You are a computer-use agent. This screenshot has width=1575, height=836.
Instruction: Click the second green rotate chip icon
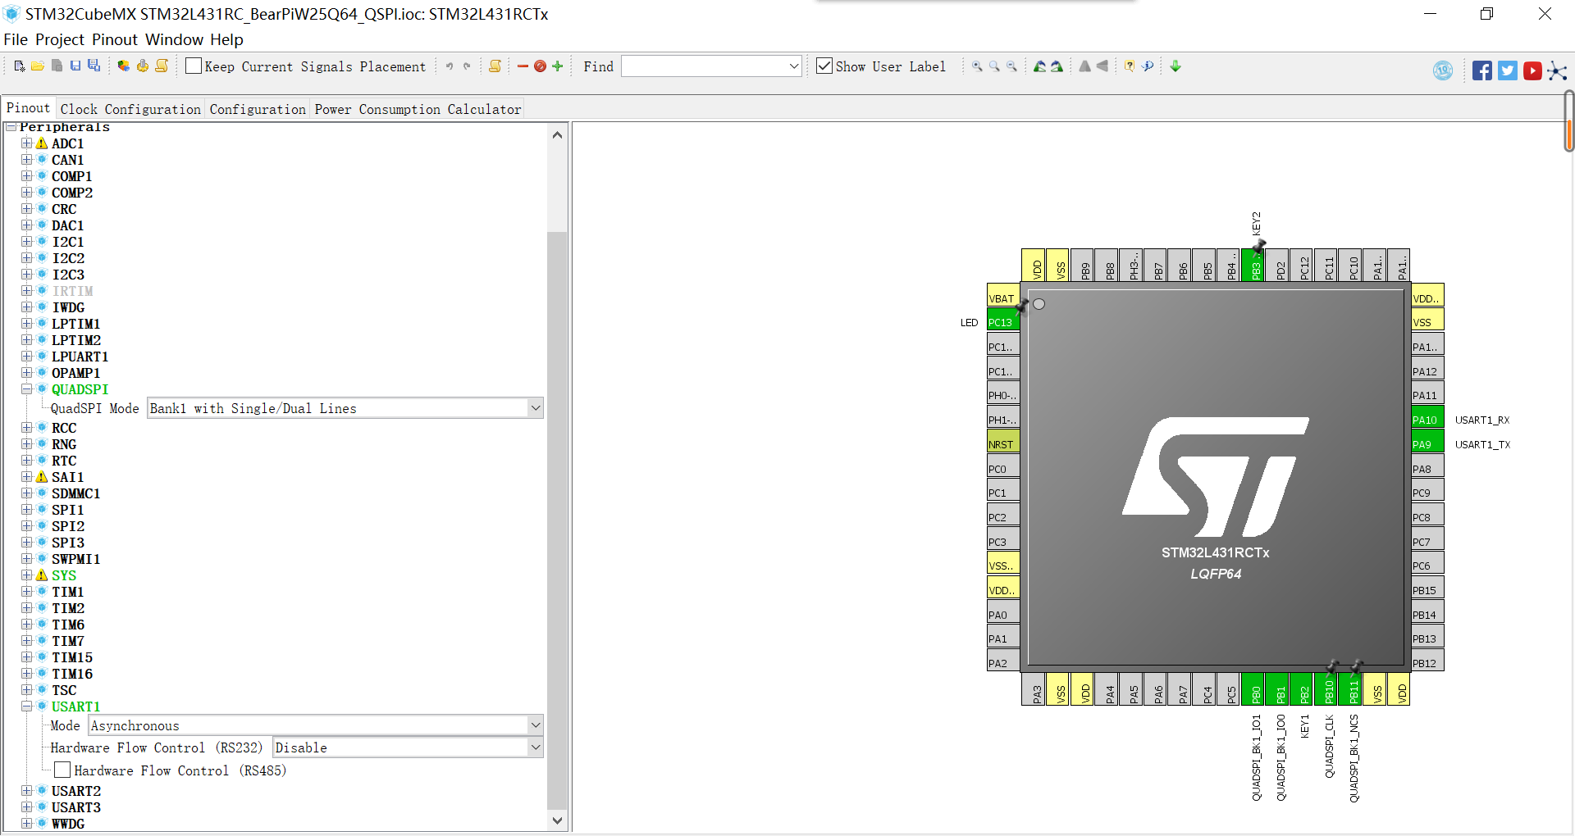coord(1057,66)
